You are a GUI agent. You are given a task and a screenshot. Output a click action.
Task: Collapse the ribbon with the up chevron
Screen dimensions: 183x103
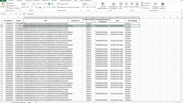(181, 11)
